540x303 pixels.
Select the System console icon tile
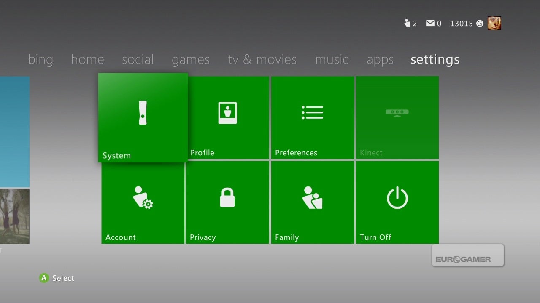143,113
